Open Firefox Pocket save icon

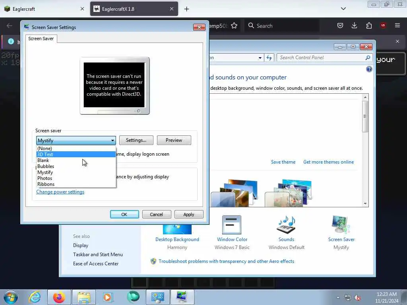click(x=340, y=25)
